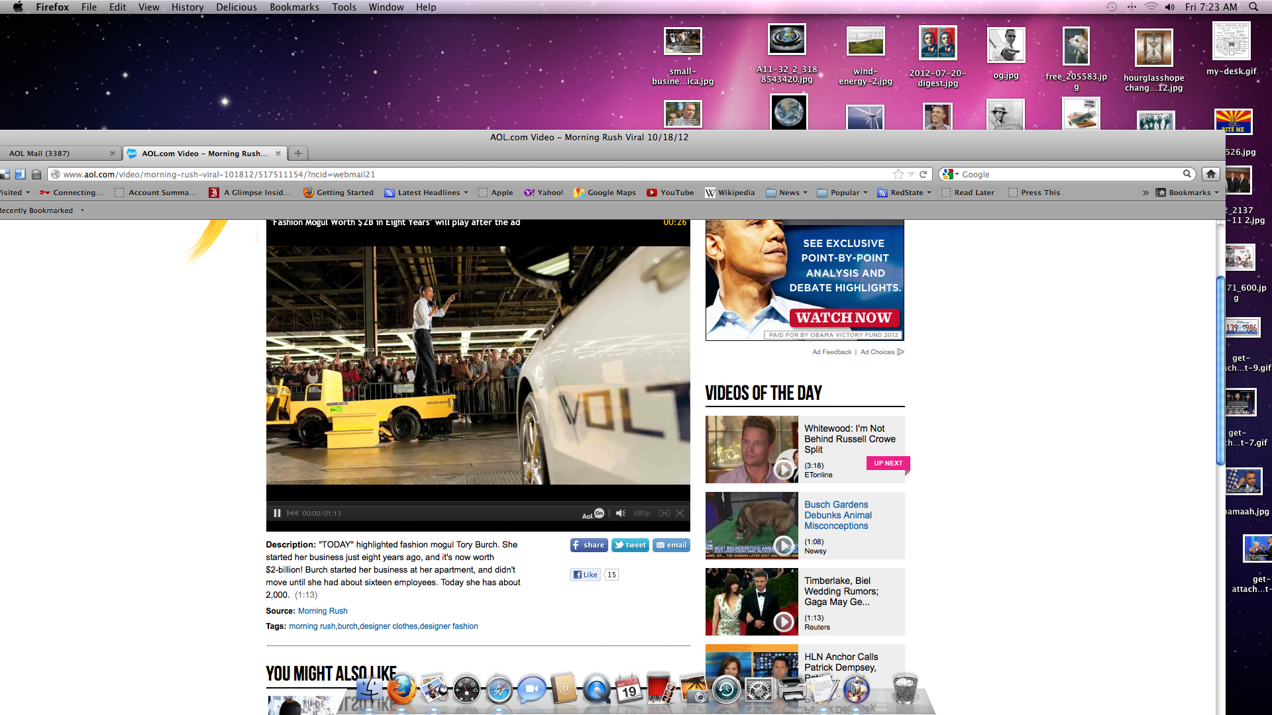Image resolution: width=1272 pixels, height=715 pixels.
Task: Seek along the video progress bar
Action: point(478,503)
